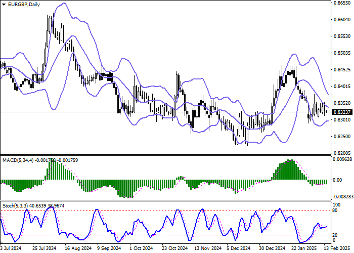Click the 0.84015 price axis label
The width and height of the screenshot is (354, 253).
pyautogui.click(x=342, y=87)
